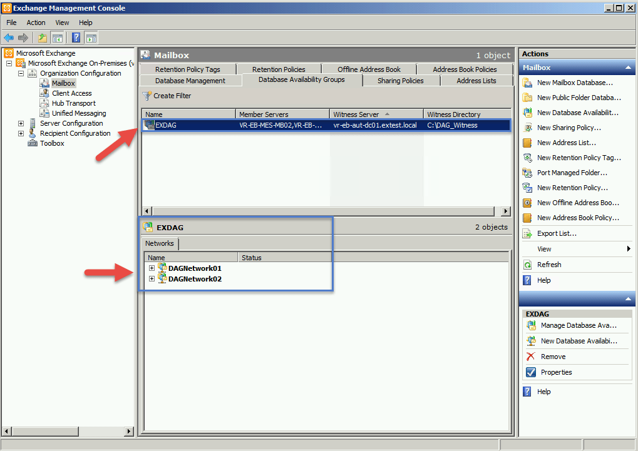This screenshot has width=638, height=451.
Task: Click the tree pane horizontal scrollbar right arrow
Action: click(x=129, y=431)
